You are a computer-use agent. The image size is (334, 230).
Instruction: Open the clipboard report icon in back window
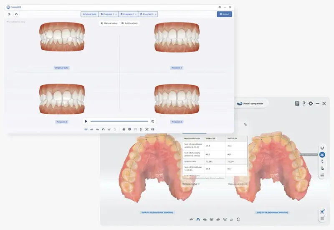[297, 103]
